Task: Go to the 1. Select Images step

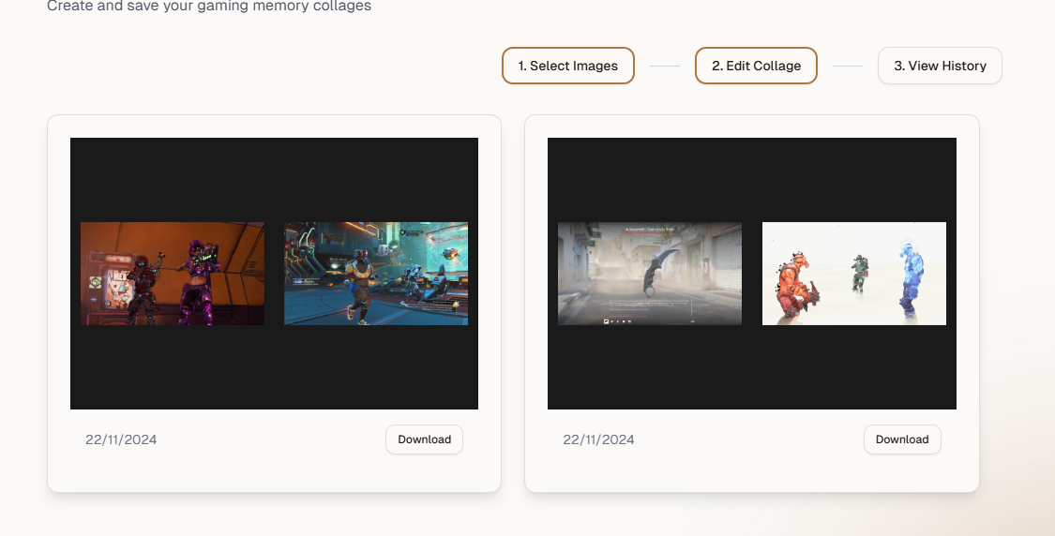Action: click(x=568, y=66)
